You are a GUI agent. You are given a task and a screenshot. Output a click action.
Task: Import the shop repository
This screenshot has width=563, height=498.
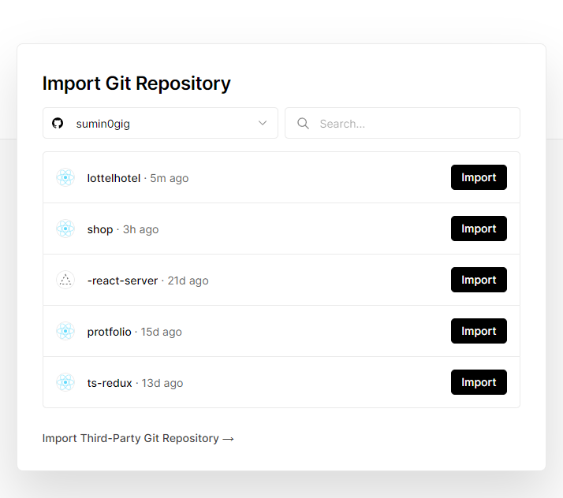[479, 229]
